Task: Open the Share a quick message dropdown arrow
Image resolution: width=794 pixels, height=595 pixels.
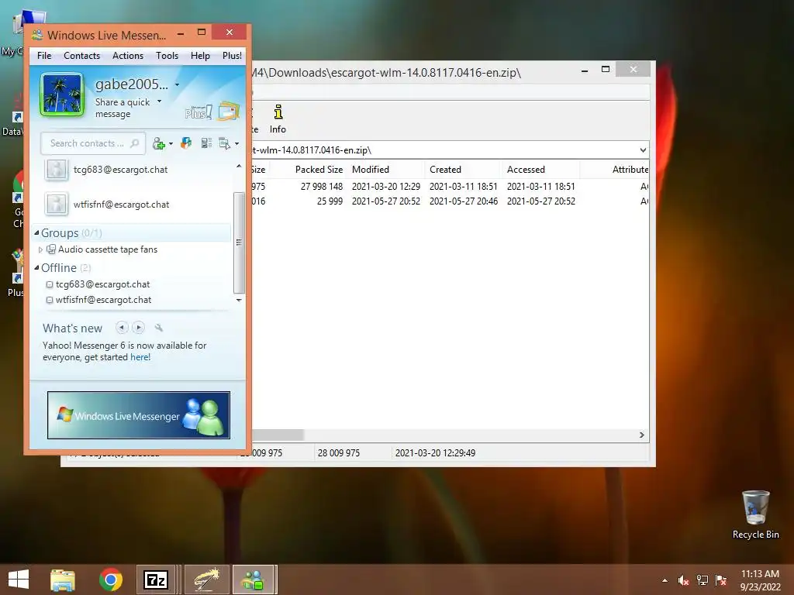Action: pos(160,101)
